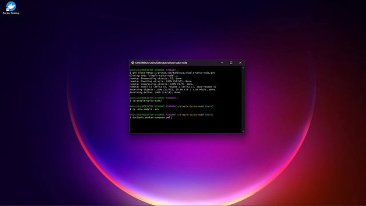The width and height of the screenshot is (366, 206).
Task: Click the terminal scrollbar down arrow
Action: pyautogui.click(x=243, y=132)
